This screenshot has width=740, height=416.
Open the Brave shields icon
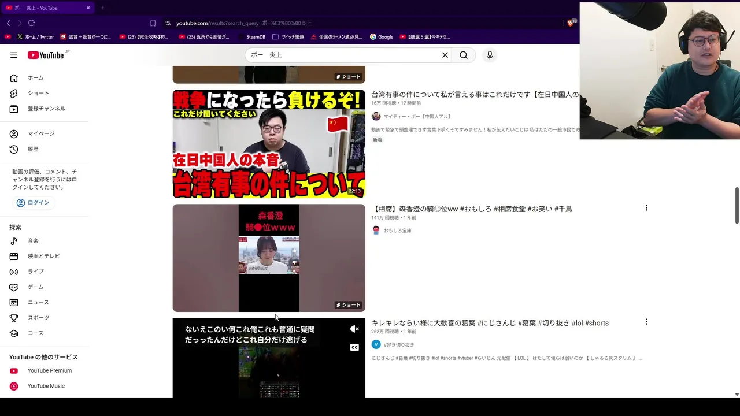click(x=572, y=23)
